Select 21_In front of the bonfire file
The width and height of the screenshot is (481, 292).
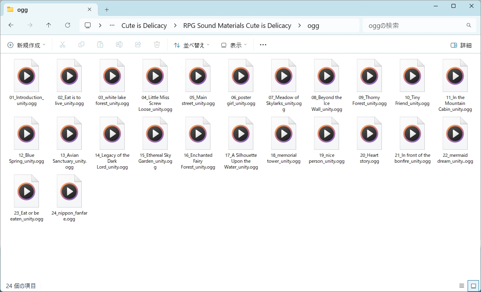(413, 140)
